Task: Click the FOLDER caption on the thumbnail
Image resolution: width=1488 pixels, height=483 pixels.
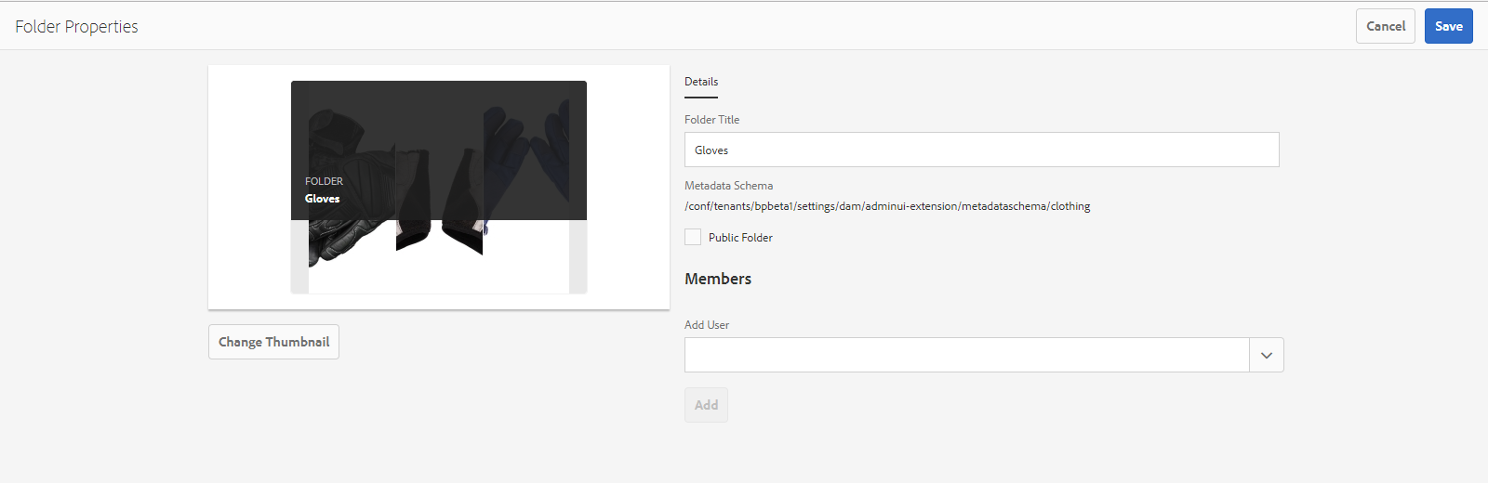Action: (x=324, y=181)
